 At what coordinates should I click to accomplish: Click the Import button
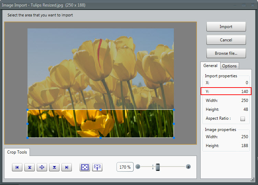click(226, 27)
